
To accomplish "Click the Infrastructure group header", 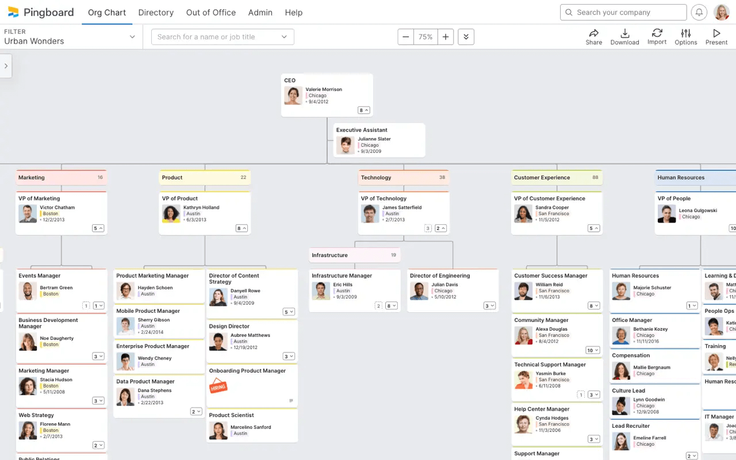I will coord(355,255).
